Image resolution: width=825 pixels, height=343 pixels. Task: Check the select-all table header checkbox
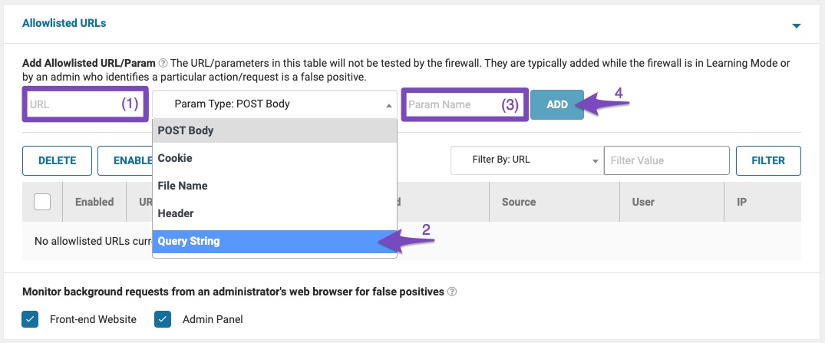(43, 202)
